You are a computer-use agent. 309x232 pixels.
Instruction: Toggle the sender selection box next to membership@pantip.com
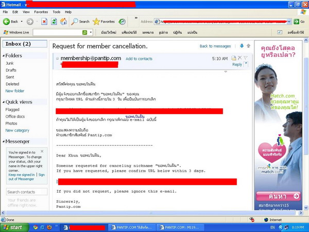point(57,59)
